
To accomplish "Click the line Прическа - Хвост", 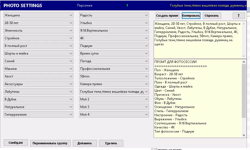I will pos(168,95).
